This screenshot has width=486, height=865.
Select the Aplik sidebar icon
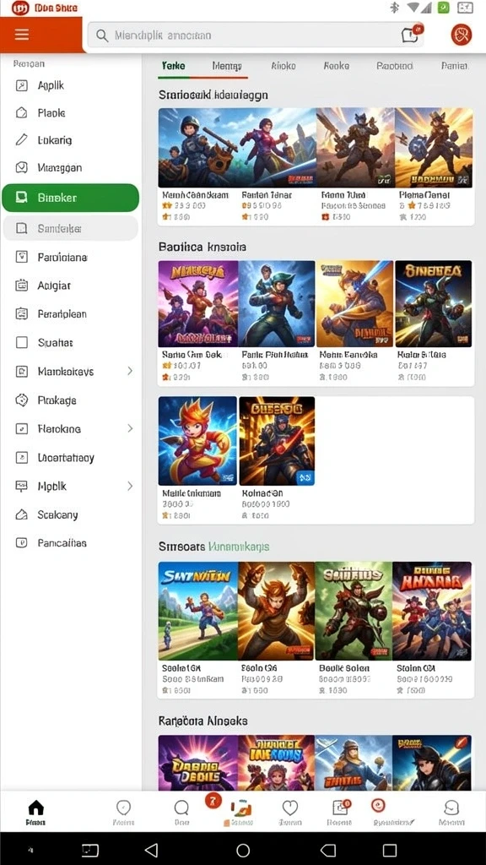click(x=21, y=85)
